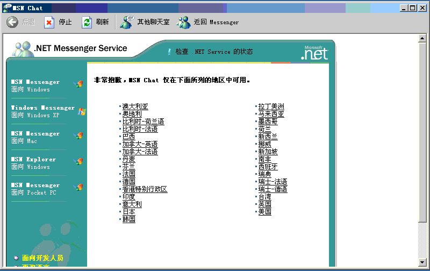
Task: Choose the 澳大利亚 region link
Action: pyautogui.click(x=135, y=106)
